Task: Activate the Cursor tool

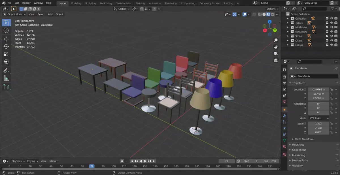Action: click(6, 30)
